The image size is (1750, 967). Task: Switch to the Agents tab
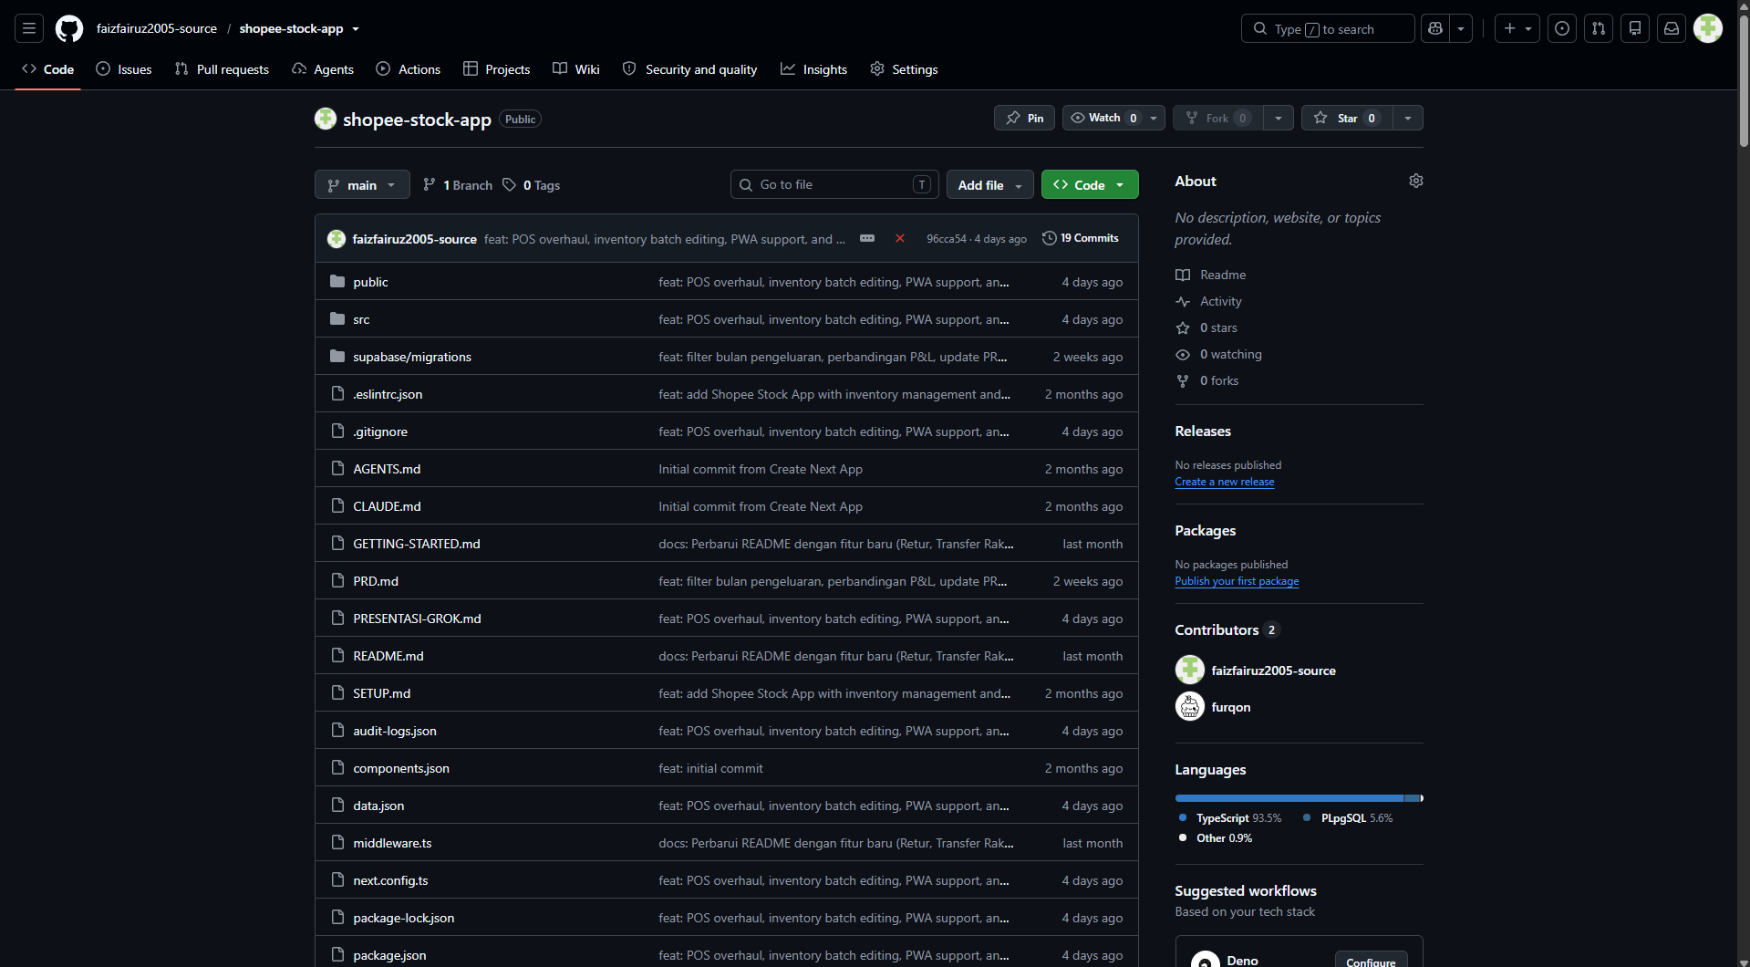(x=323, y=69)
